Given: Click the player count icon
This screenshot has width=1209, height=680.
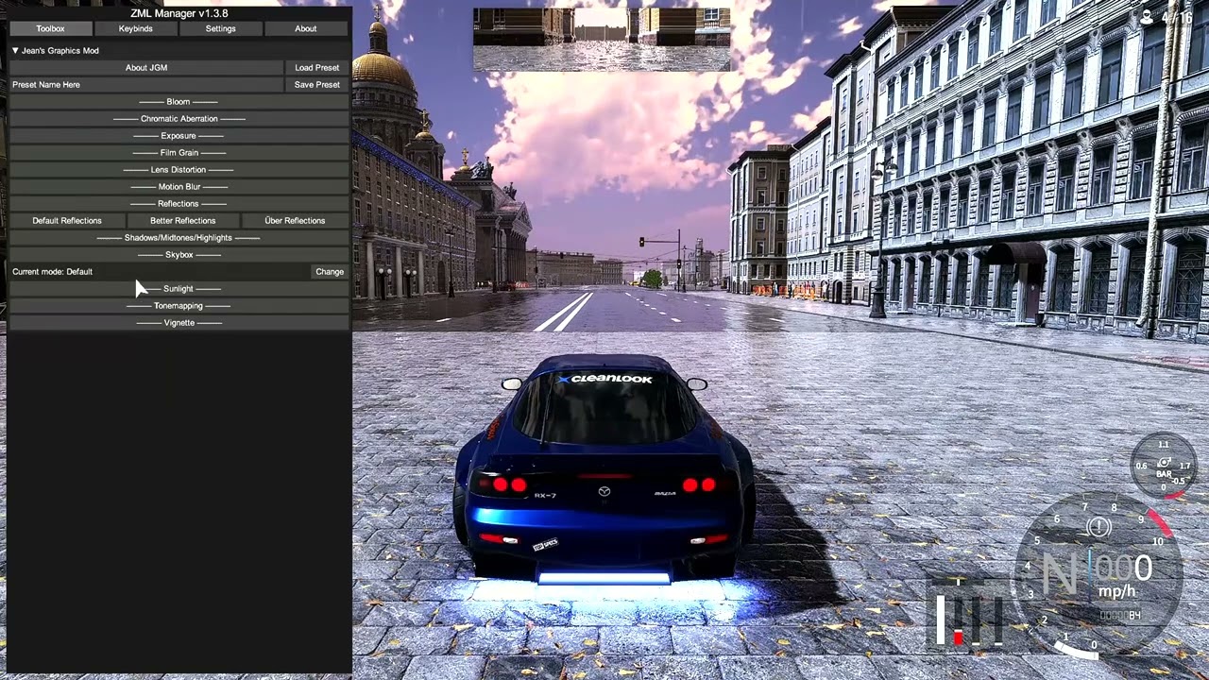Looking at the screenshot, I should coord(1147,17).
